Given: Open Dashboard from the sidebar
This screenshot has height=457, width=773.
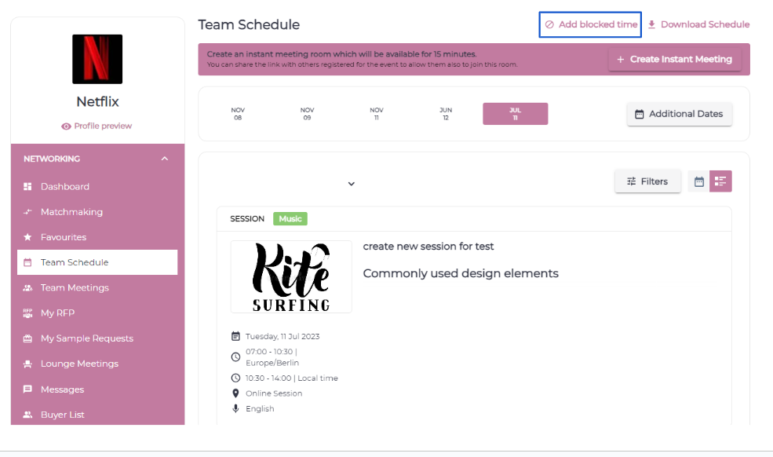Looking at the screenshot, I should coord(64,187).
